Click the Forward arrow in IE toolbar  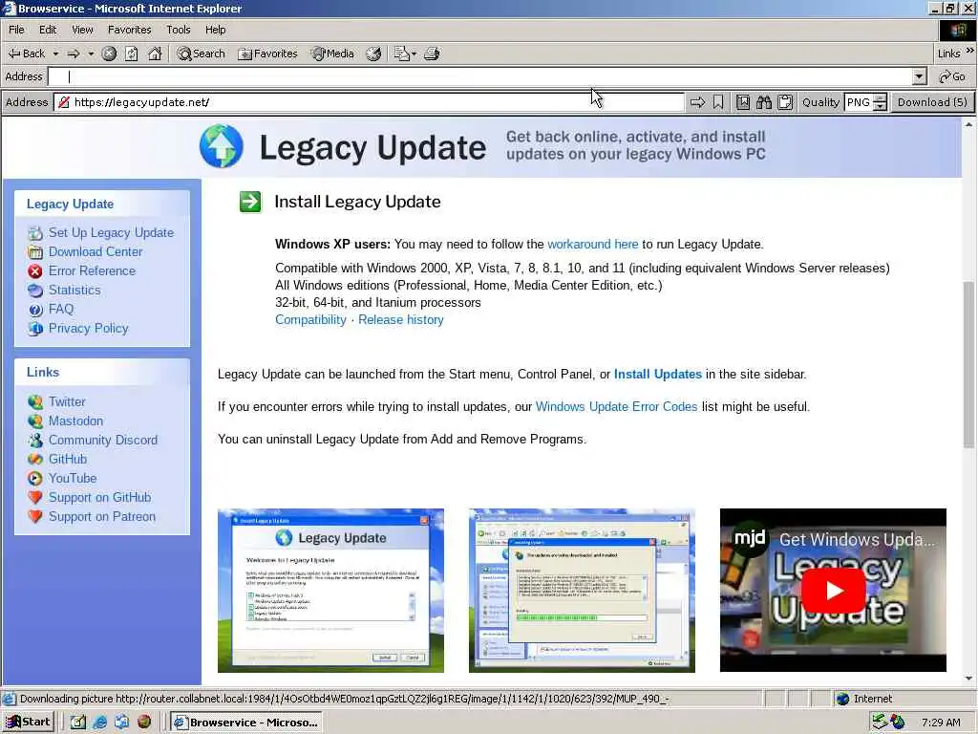(x=74, y=54)
